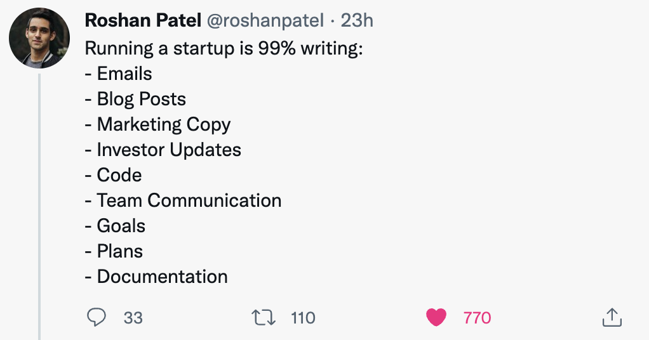Click the reply speech bubble icon
649x340 pixels.
(x=97, y=317)
